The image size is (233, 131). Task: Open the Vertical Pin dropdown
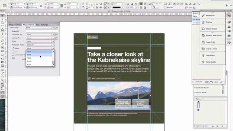click(40, 38)
